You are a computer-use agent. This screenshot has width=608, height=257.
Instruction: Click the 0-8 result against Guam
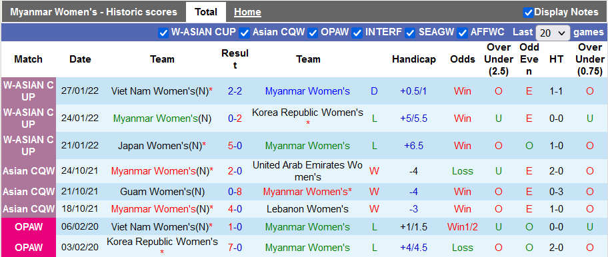pos(235,192)
